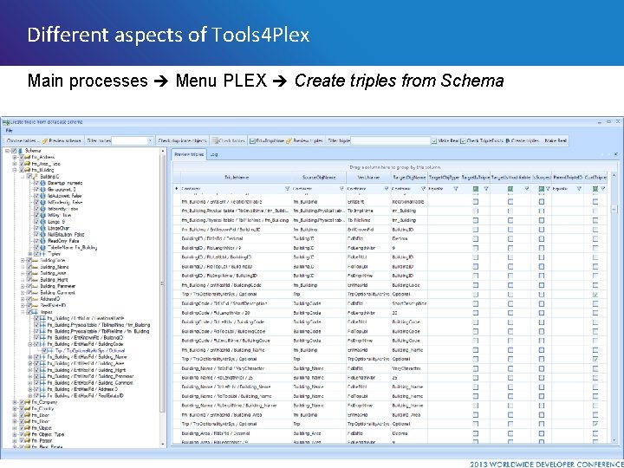Click the filter funnel in ParentTripleID column
Viewport: 624px width, 468px height.
(x=579, y=189)
